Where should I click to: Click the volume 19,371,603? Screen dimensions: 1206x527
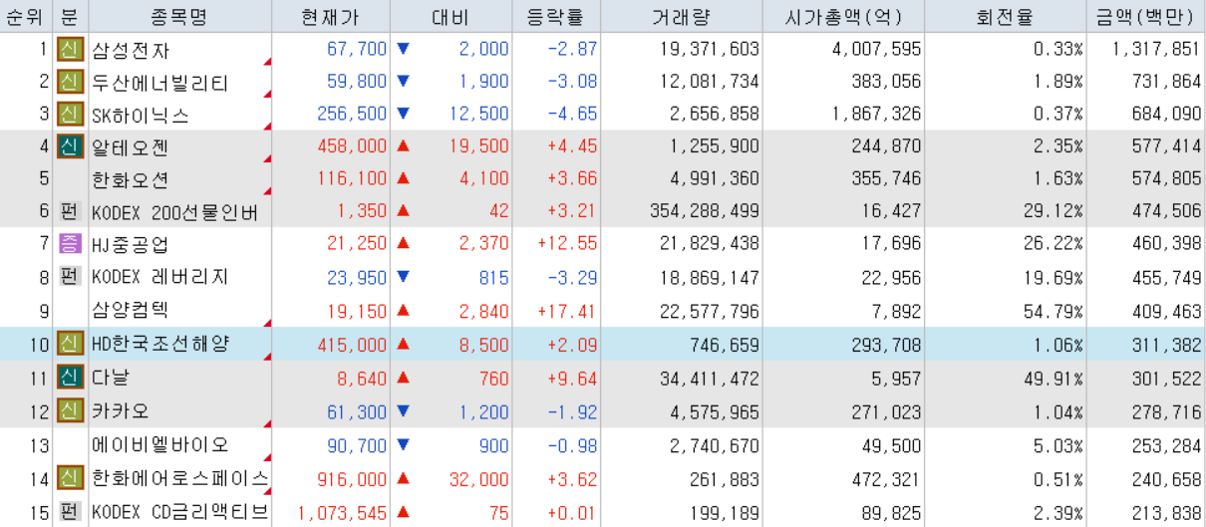pos(710,49)
